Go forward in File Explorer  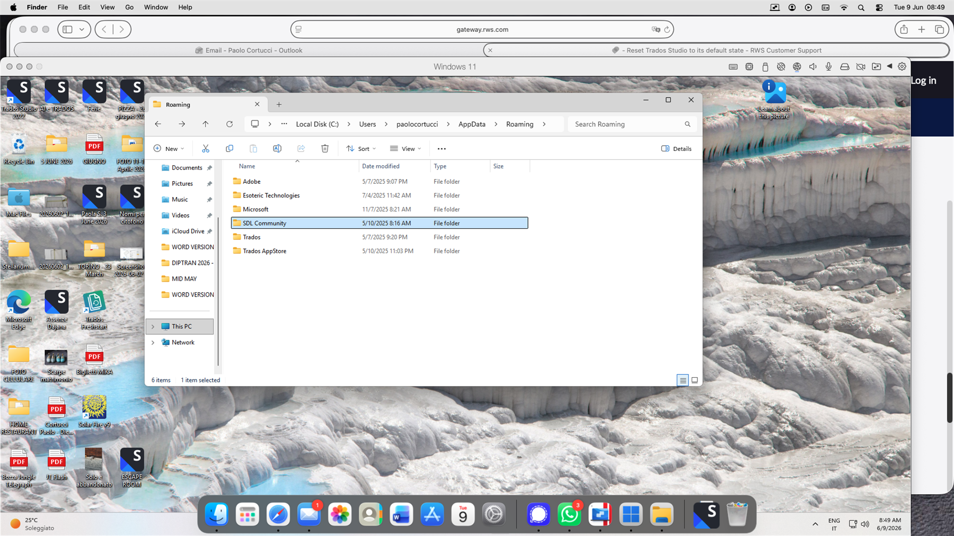coord(182,124)
